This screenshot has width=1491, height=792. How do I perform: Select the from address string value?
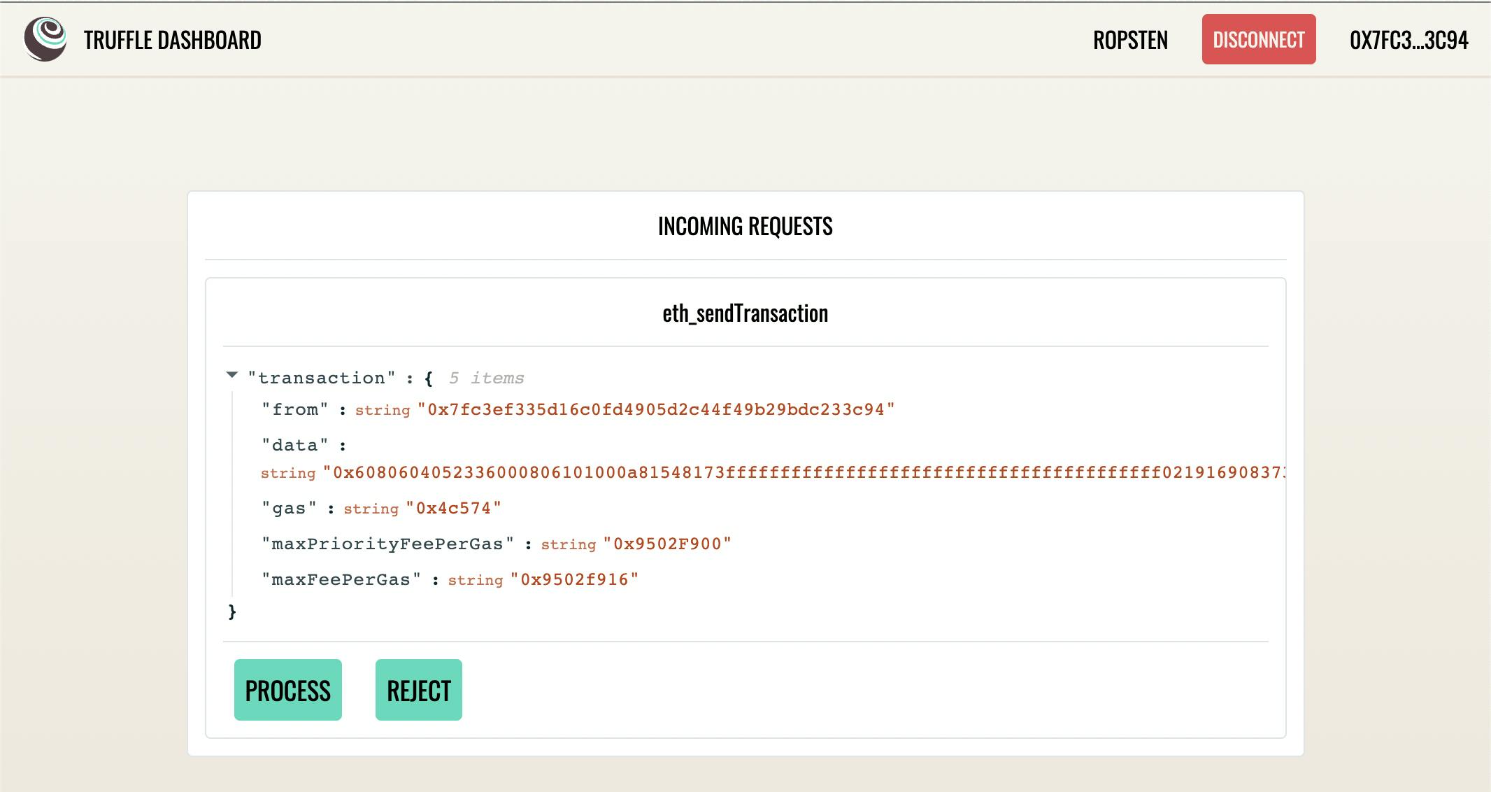[x=657, y=409]
